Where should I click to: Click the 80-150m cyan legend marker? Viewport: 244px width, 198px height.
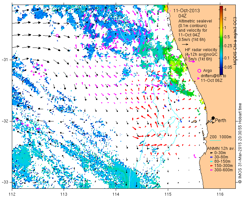[211, 161]
